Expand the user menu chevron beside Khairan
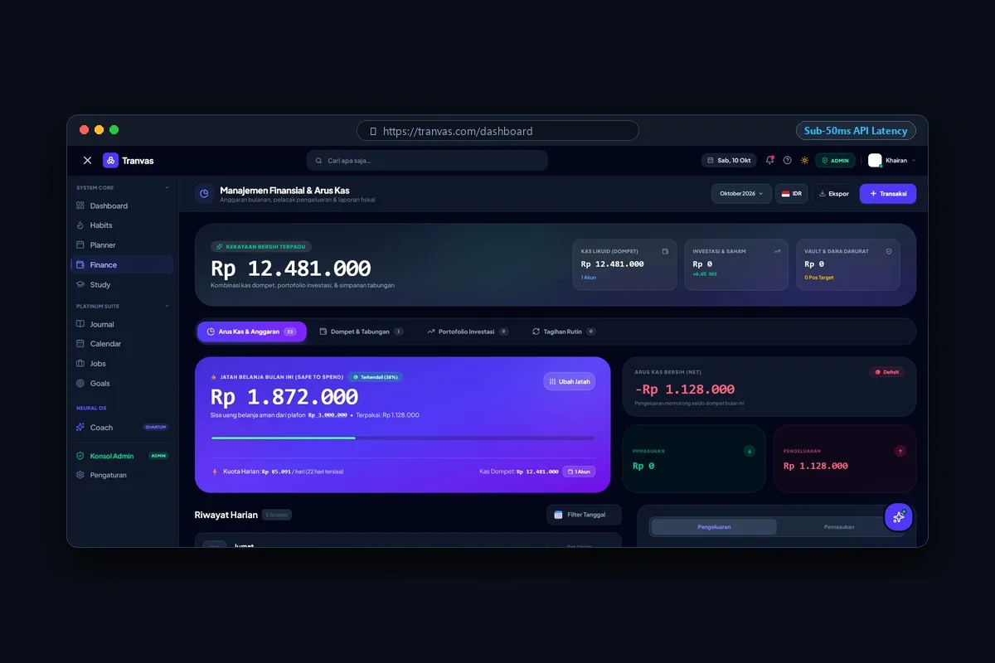This screenshot has height=663, width=995. (x=914, y=160)
